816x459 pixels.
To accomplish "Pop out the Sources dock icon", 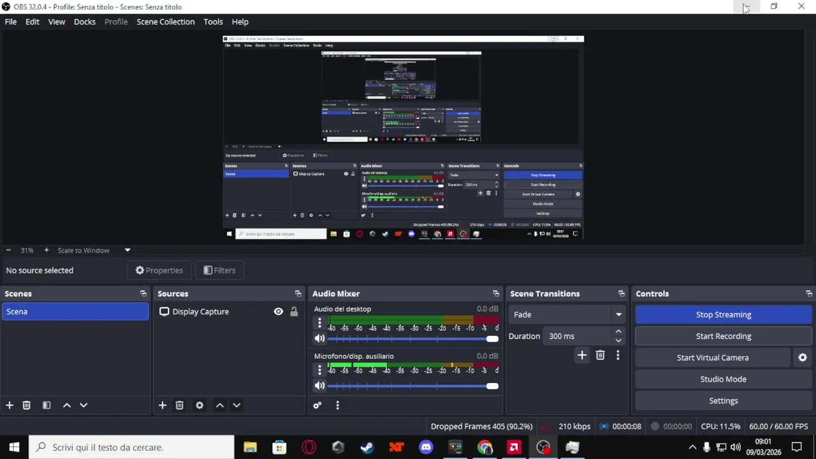I will 298,293.
